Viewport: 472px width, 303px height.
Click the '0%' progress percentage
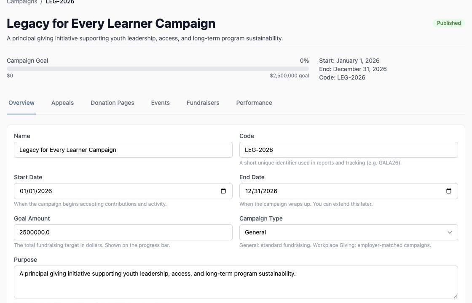point(304,61)
